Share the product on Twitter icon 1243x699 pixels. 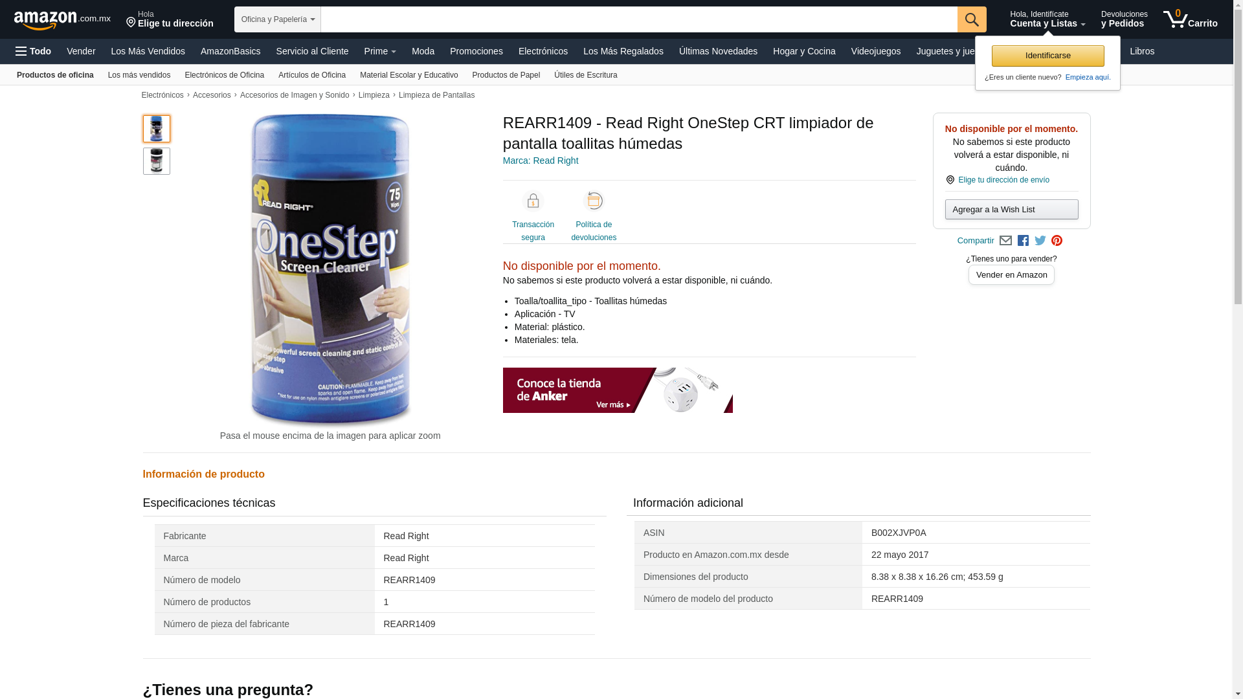(x=1040, y=241)
